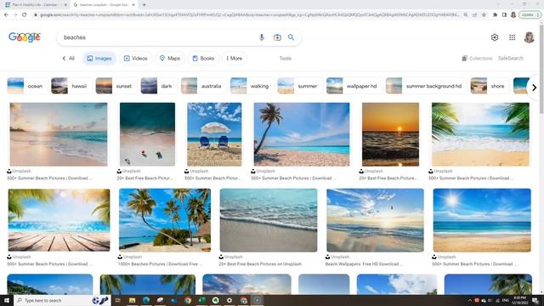Filter images by the dark chip
The image size is (544, 306).
tap(158, 86)
